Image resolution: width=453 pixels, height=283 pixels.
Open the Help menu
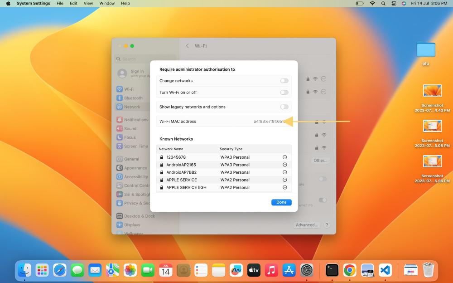pos(125,3)
